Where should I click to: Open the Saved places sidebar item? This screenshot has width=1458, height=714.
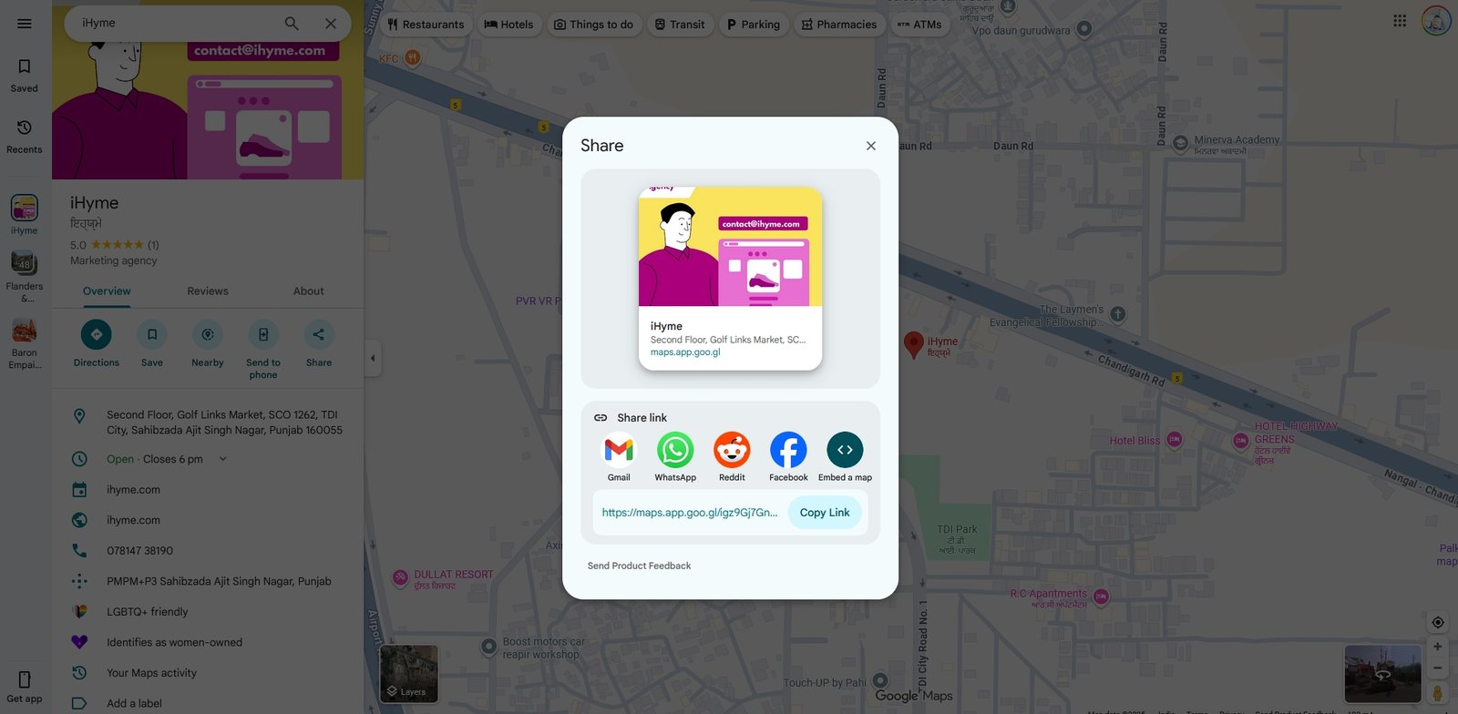pos(25,76)
